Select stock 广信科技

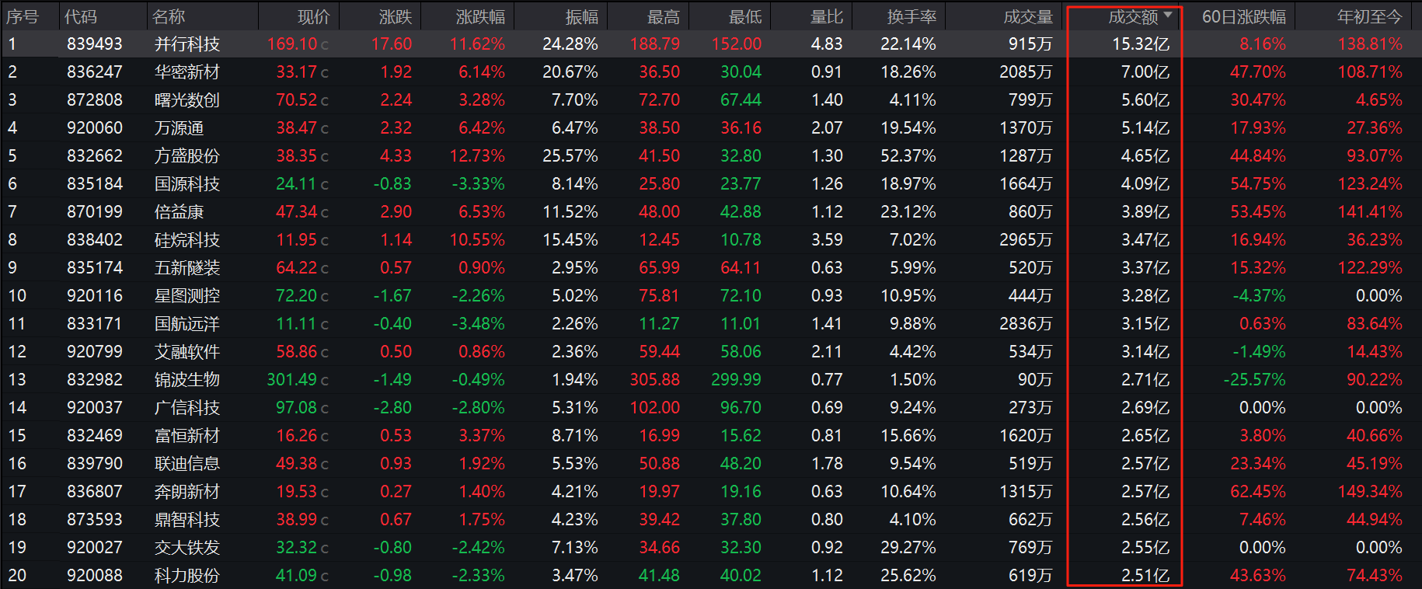[187, 408]
